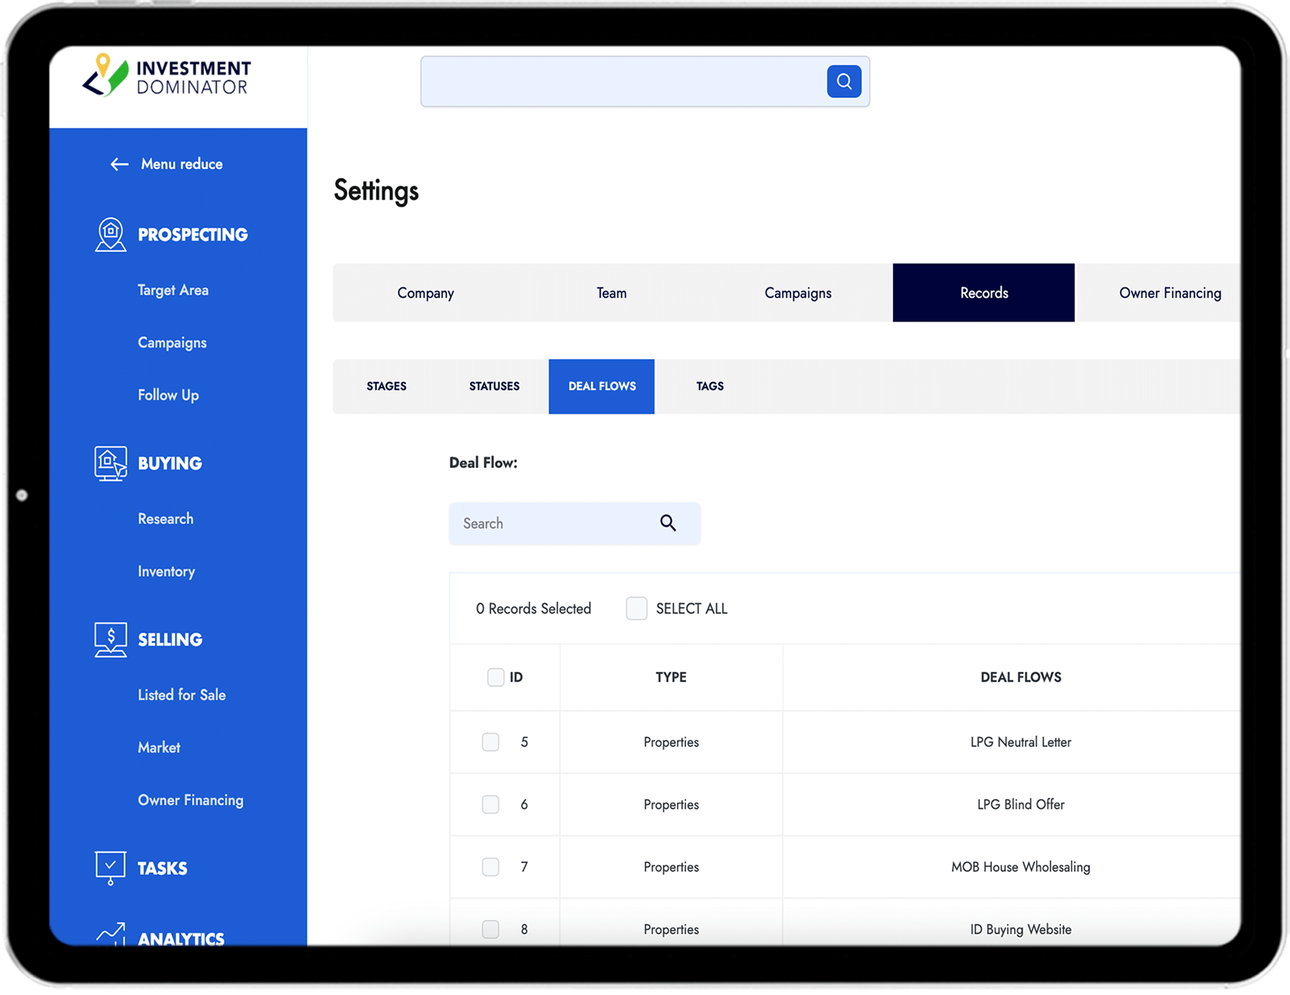Open the Owner Financing settings tab
The image size is (1290, 995).
(1169, 293)
